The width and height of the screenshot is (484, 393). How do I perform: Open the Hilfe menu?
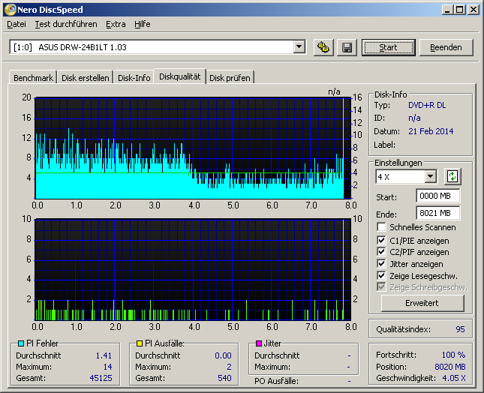point(143,24)
